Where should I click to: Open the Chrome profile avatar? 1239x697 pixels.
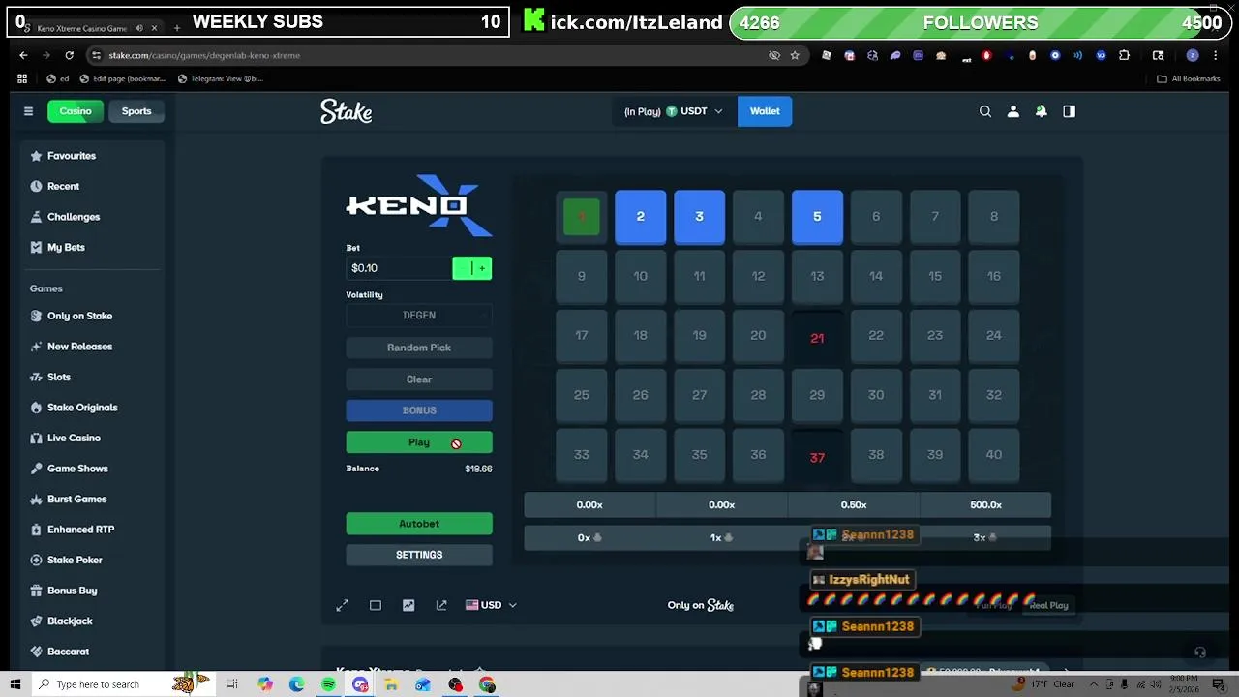coord(1193,55)
